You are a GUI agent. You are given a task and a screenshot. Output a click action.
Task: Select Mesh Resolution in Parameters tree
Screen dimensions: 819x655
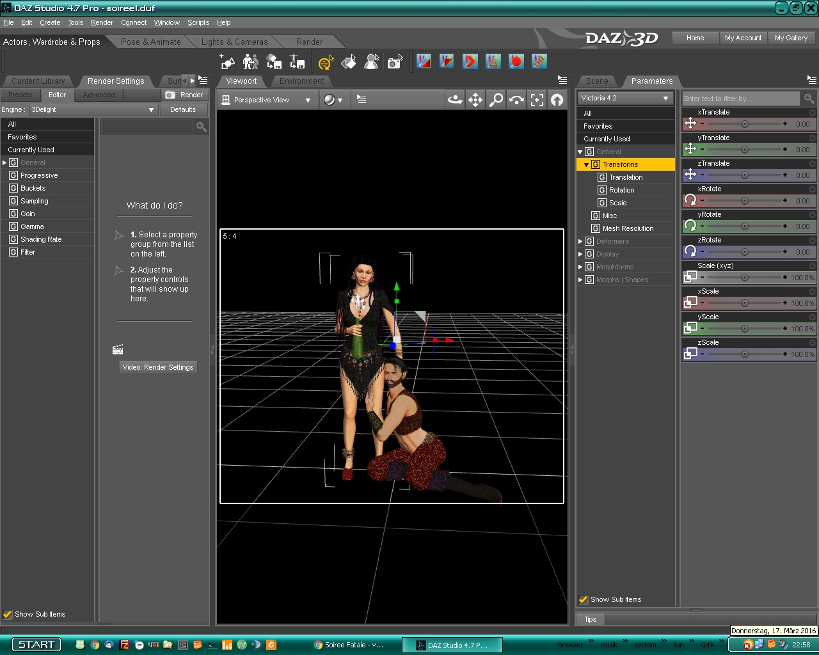[x=628, y=228]
